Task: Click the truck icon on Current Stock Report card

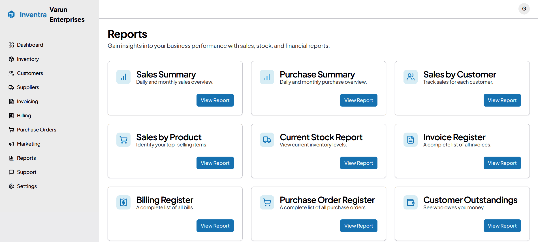Action: coord(267,140)
